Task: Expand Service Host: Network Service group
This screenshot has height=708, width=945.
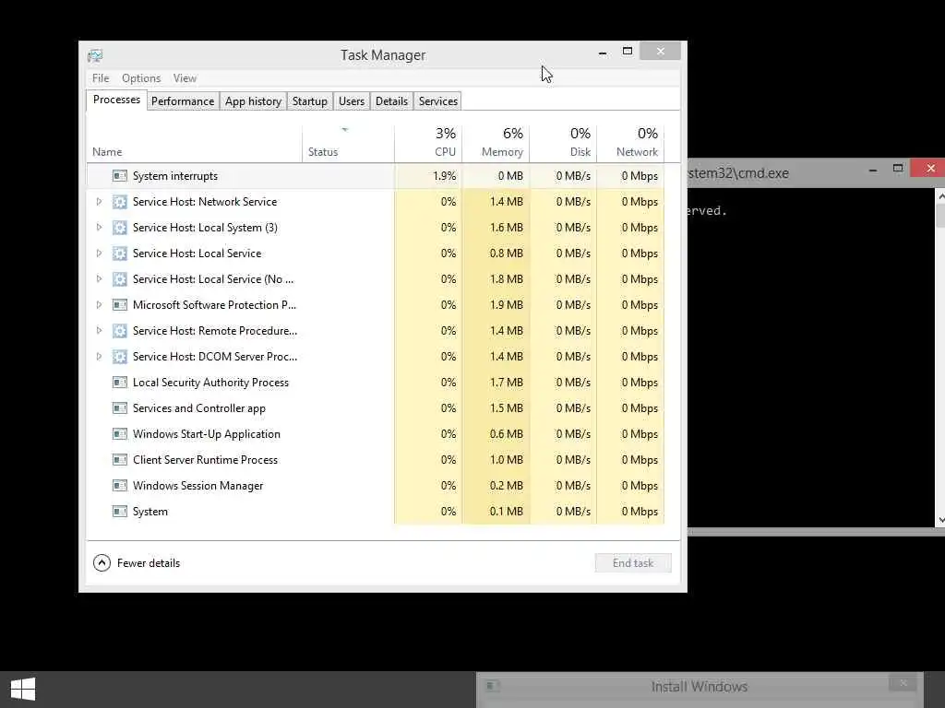Action: [x=99, y=202]
